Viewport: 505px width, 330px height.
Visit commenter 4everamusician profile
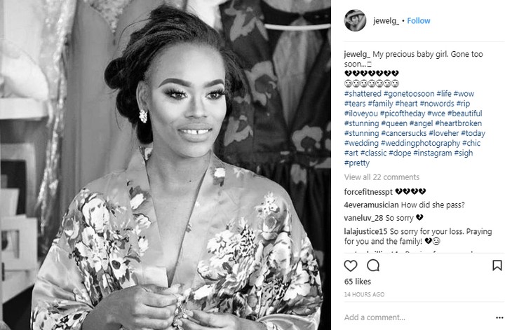[x=371, y=205]
